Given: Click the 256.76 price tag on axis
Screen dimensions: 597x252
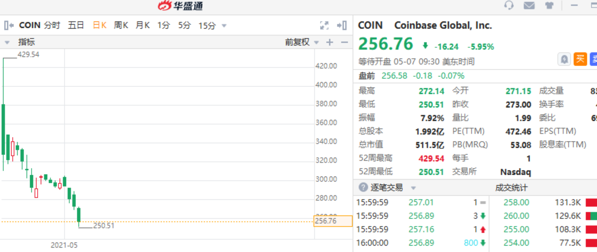Looking at the screenshot, I should pos(333,221).
